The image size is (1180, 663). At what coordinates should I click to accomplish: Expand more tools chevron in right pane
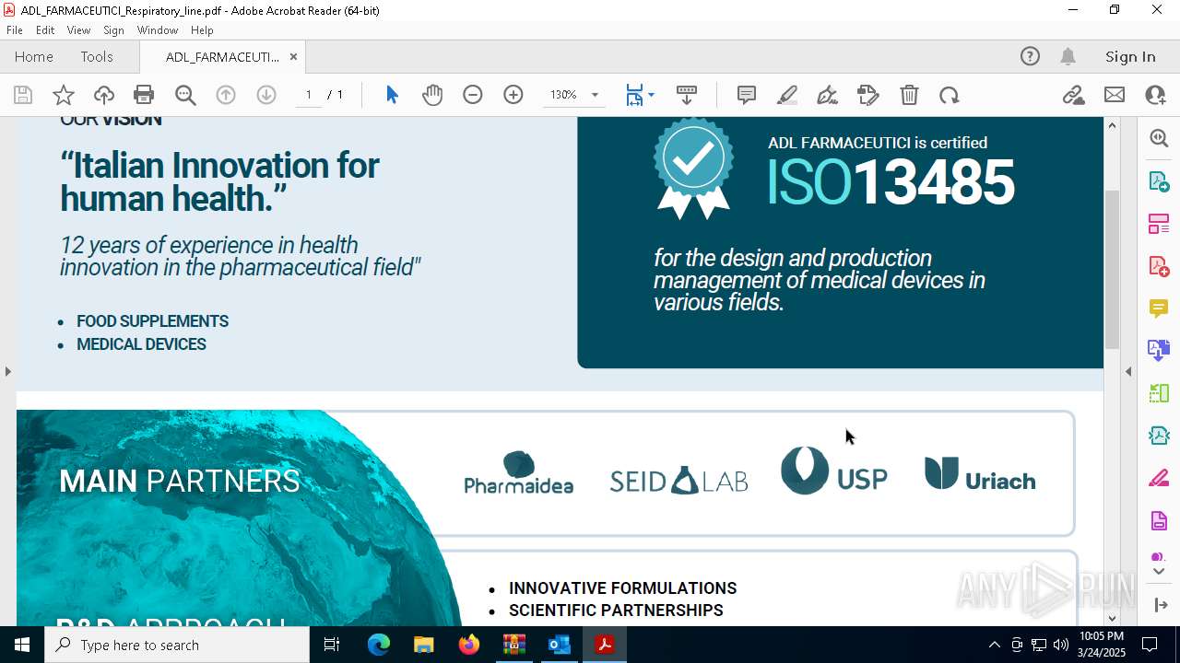pyautogui.click(x=1159, y=572)
